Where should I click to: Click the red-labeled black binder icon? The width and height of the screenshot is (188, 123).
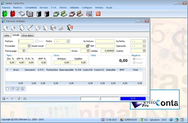(x=47, y=14)
